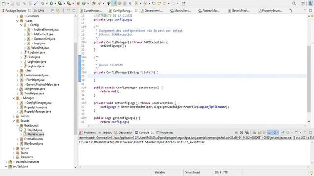Viewport: 314px width, 176px height.
Task: Toggle Word Wrap in the Console
Action: coord(265,132)
